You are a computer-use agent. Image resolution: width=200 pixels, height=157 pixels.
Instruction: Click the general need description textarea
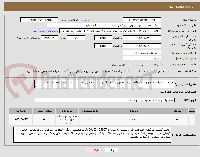coord(104,84)
